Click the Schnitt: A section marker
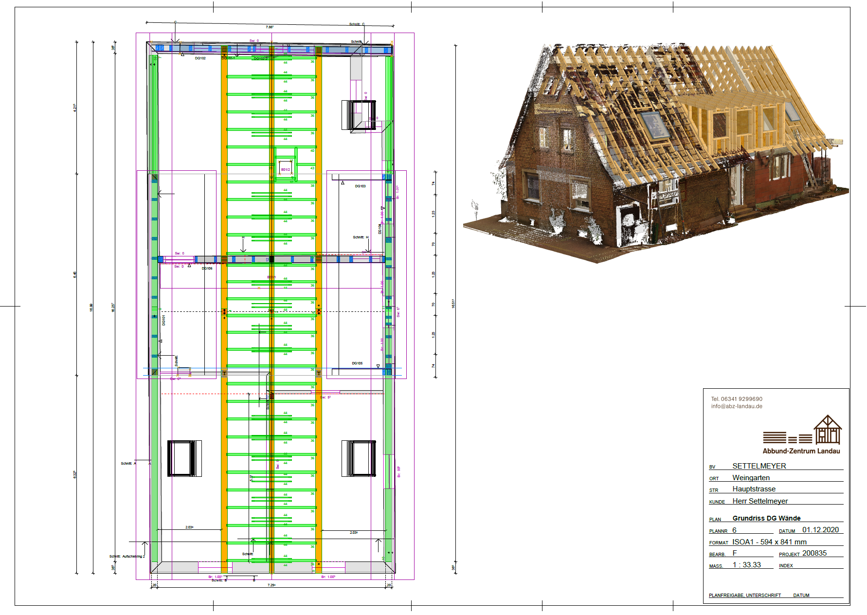 tap(128, 463)
